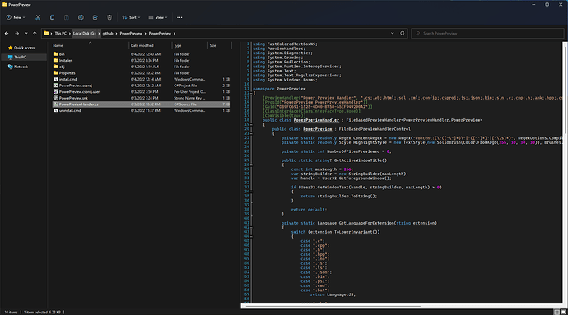The height and width of the screenshot is (315, 568).
Task: Click the PowerPreview.snk key file icon
Action: [56, 98]
